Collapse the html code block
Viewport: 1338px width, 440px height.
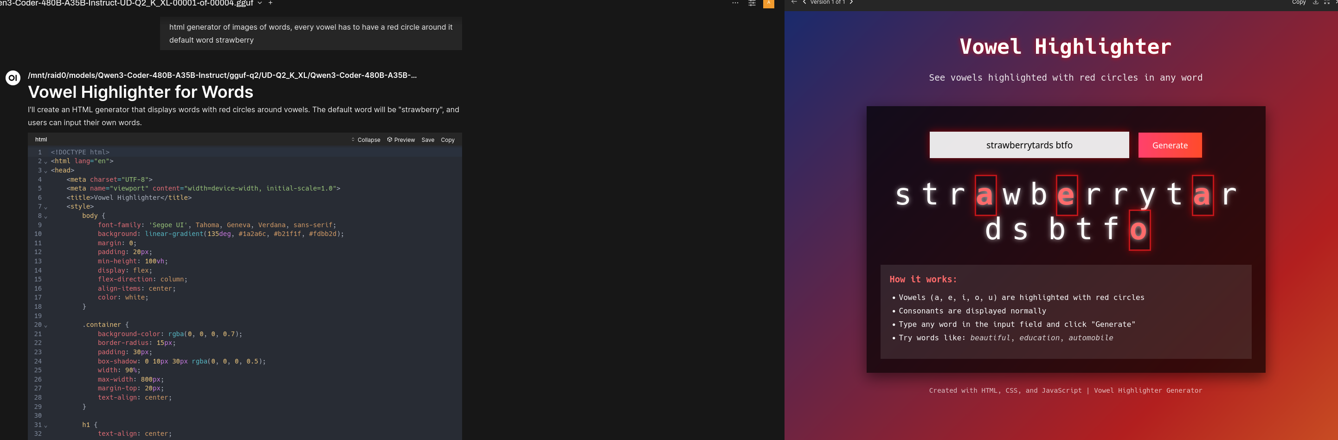(366, 140)
